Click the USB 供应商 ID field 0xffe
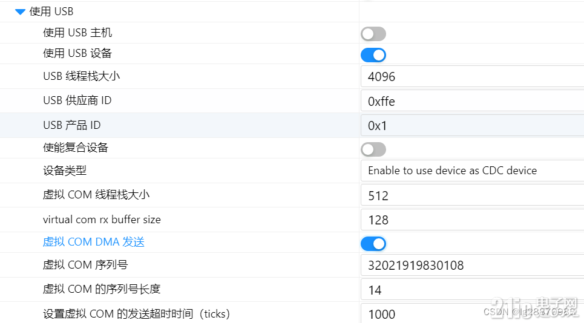This screenshot has height=323, width=584. (472, 101)
